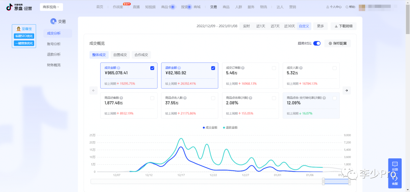Viewport: 410px width, 192px height.
Task: Toggle the 趋势对比 switch
Action: 317,44
